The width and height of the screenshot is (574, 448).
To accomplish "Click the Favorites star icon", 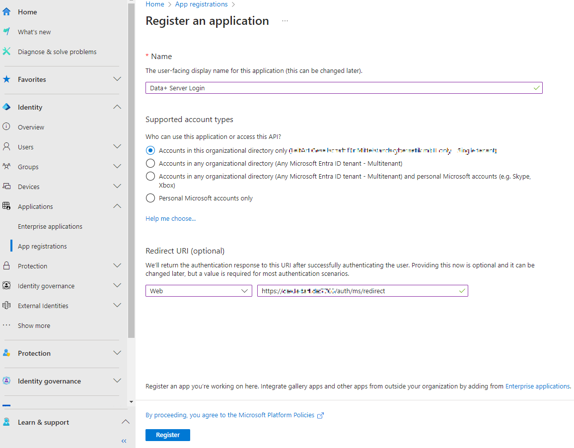I will pyautogui.click(x=6, y=79).
